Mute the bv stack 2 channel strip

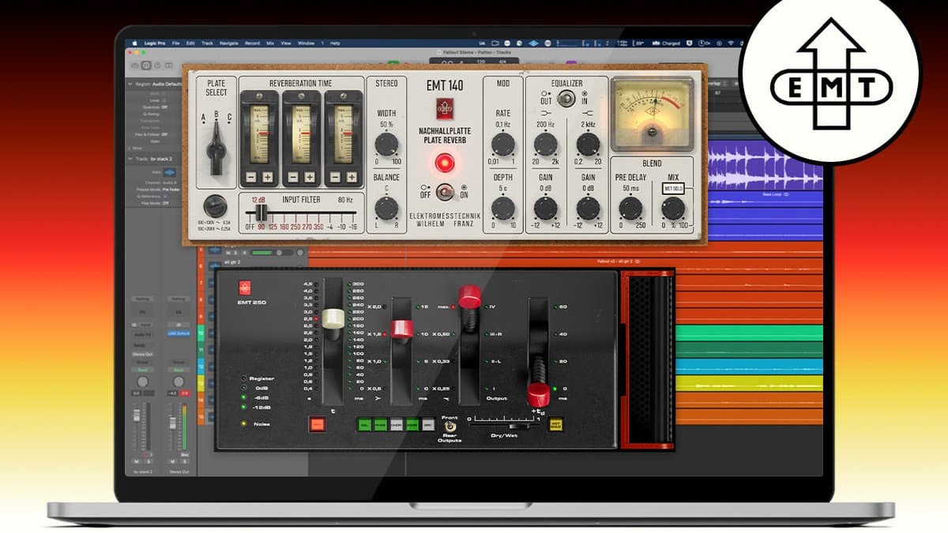click(x=137, y=461)
